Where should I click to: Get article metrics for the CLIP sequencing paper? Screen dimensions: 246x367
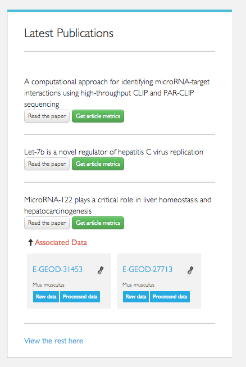98,116
